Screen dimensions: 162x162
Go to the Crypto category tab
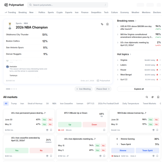tap(59, 12)
